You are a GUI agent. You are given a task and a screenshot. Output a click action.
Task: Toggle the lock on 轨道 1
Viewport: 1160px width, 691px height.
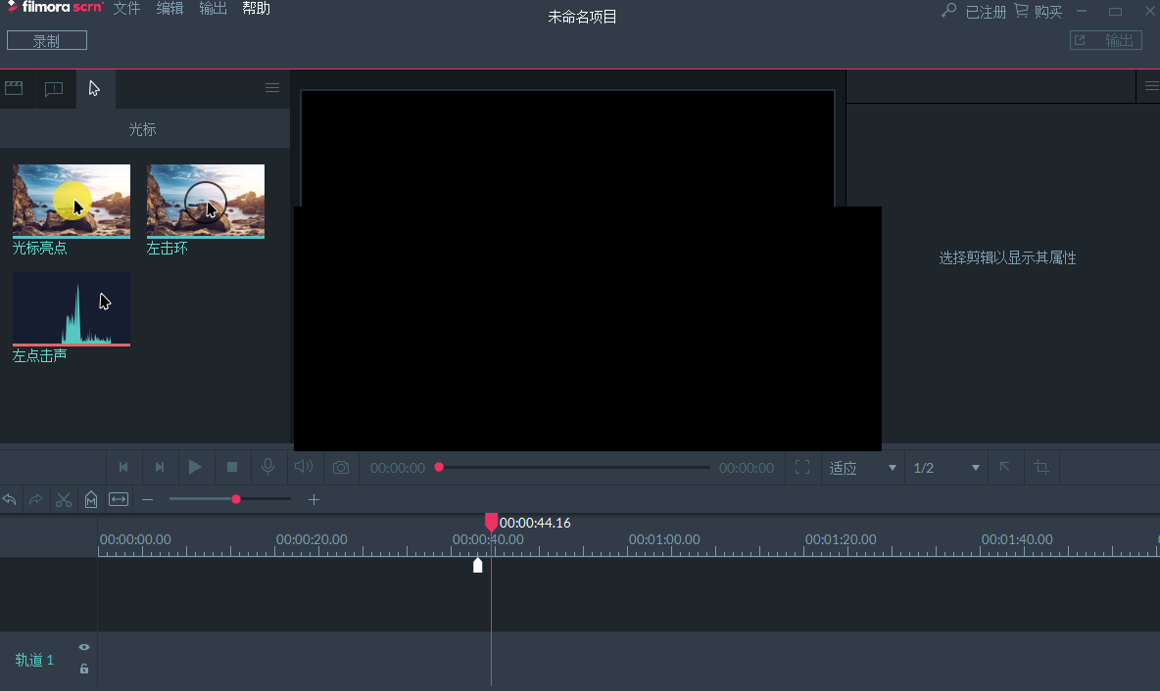pyautogui.click(x=84, y=668)
